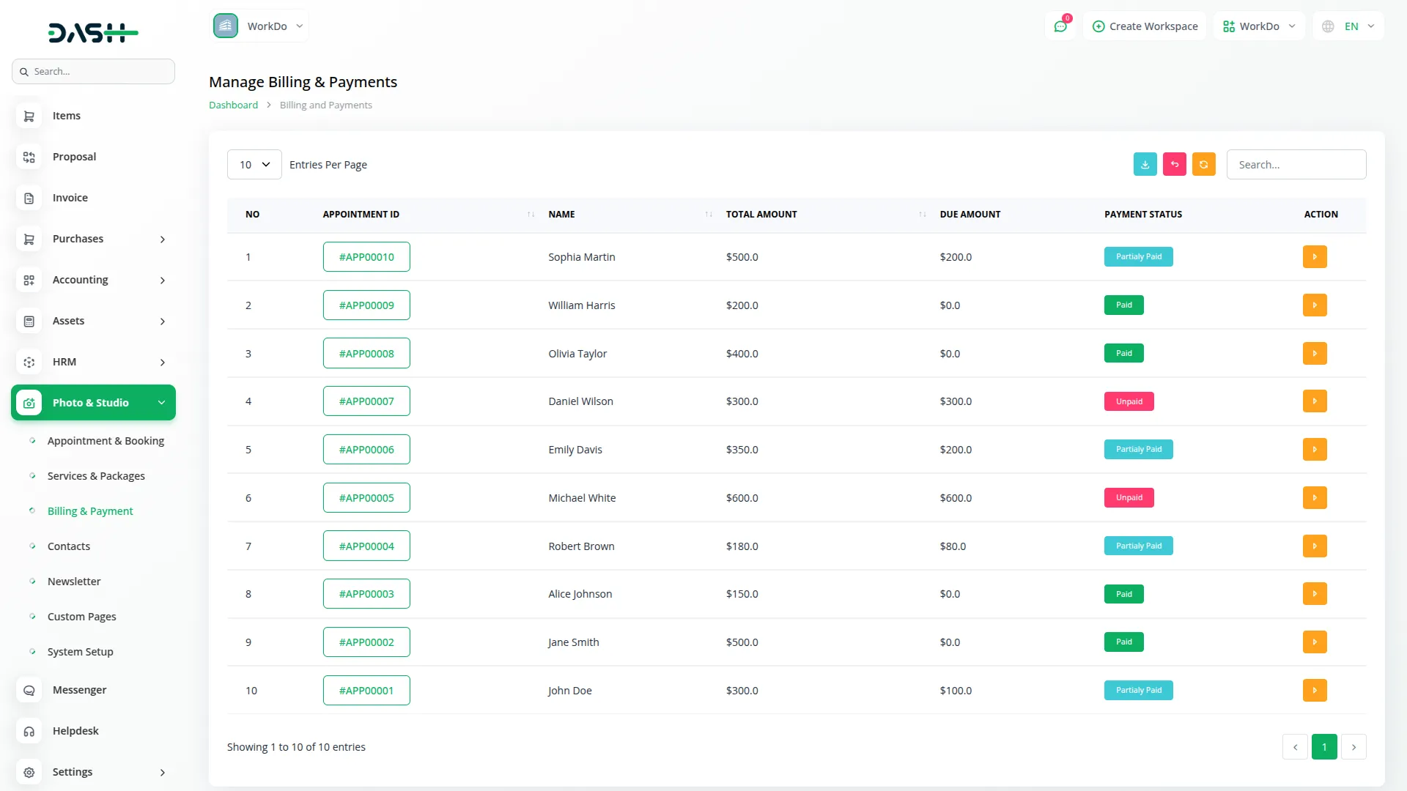
Task: Click the Helpdesk headset icon
Action: pyautogui.click(x=29, y=731)
